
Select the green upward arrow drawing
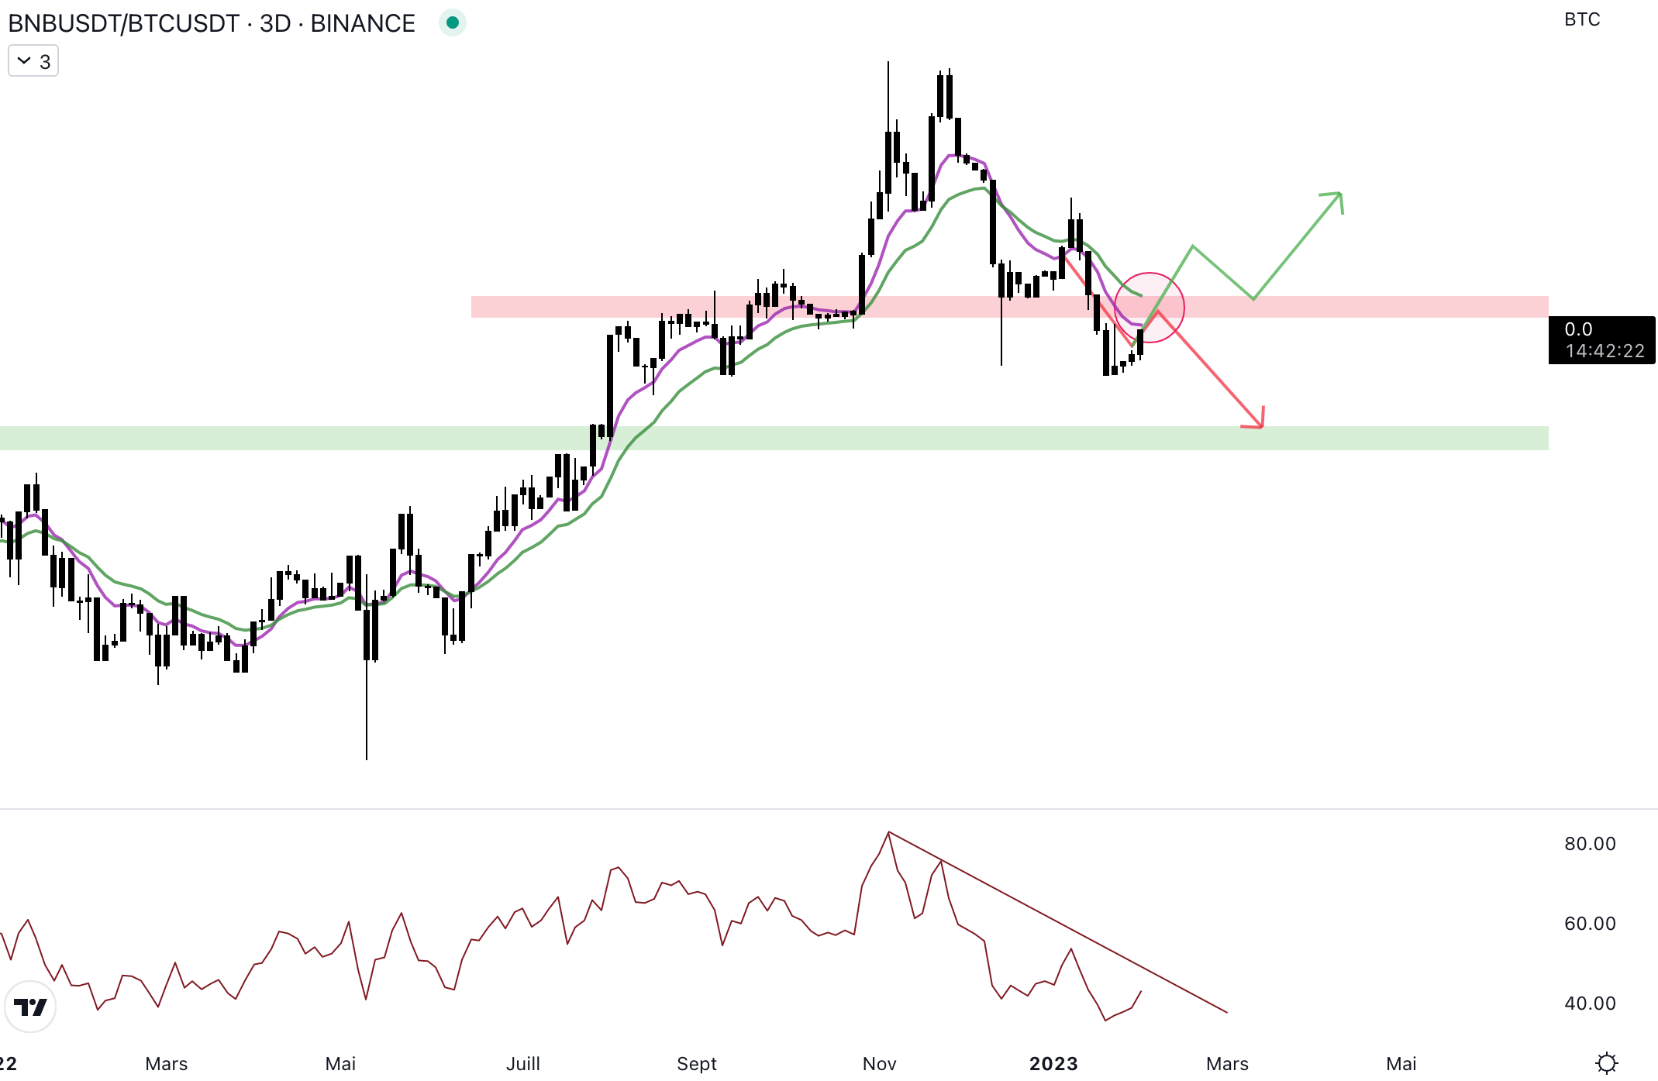(1298, 245)
